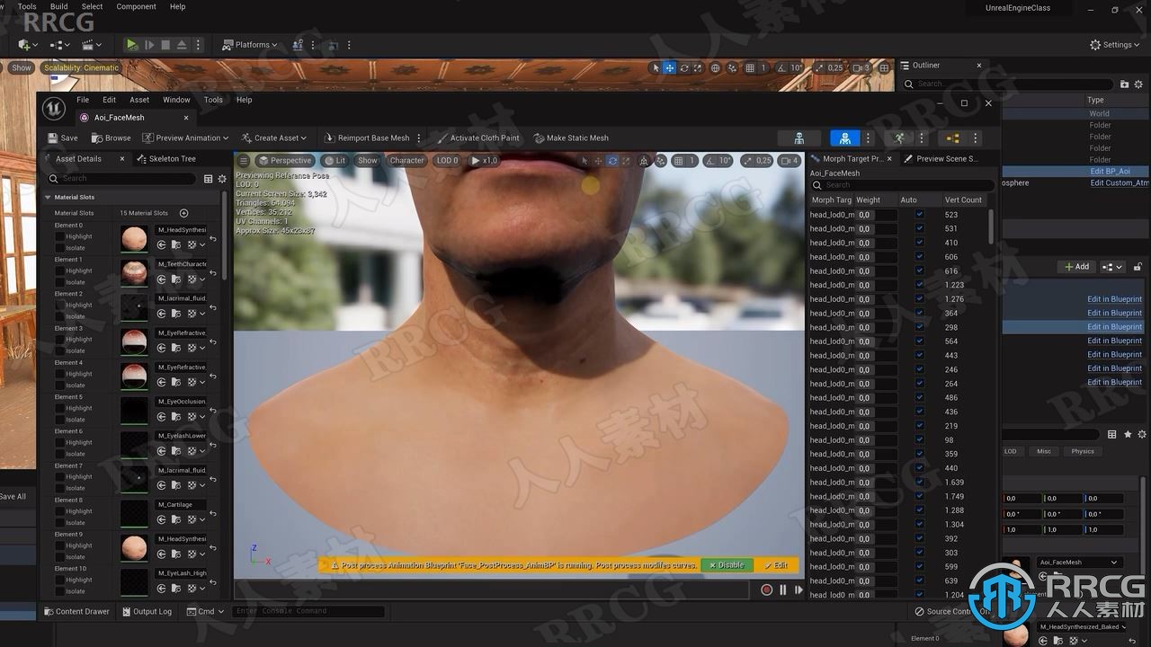Open Asset Details settings gear
Screen dimensions: 1151x647
[222, 179]
